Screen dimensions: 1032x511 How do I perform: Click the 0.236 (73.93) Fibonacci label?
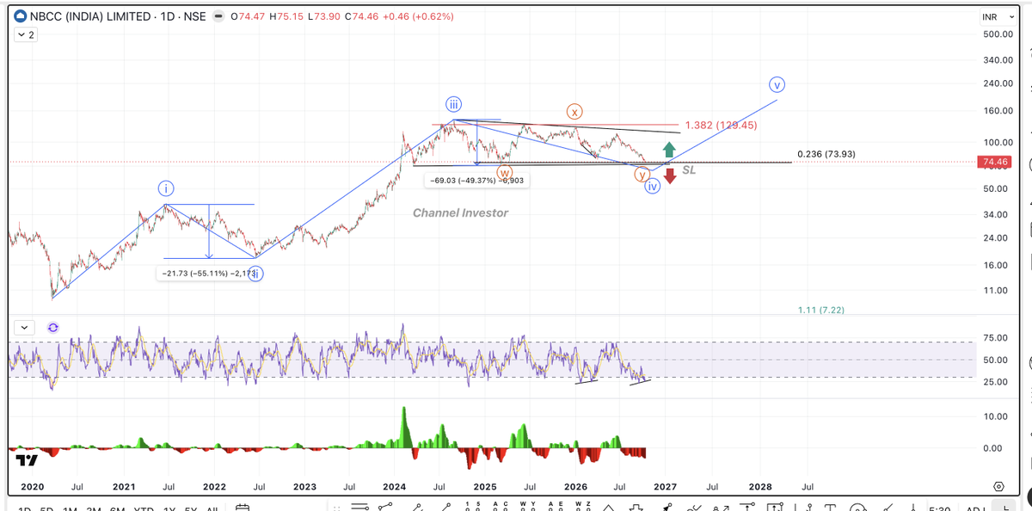pyautogui.click(x=826, y=154)
